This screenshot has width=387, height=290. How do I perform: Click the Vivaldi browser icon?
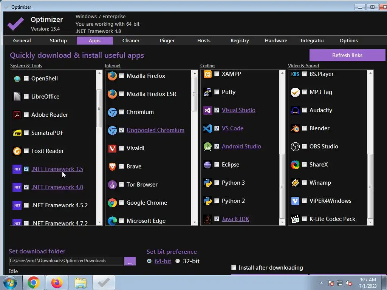[x=112, y=148]
